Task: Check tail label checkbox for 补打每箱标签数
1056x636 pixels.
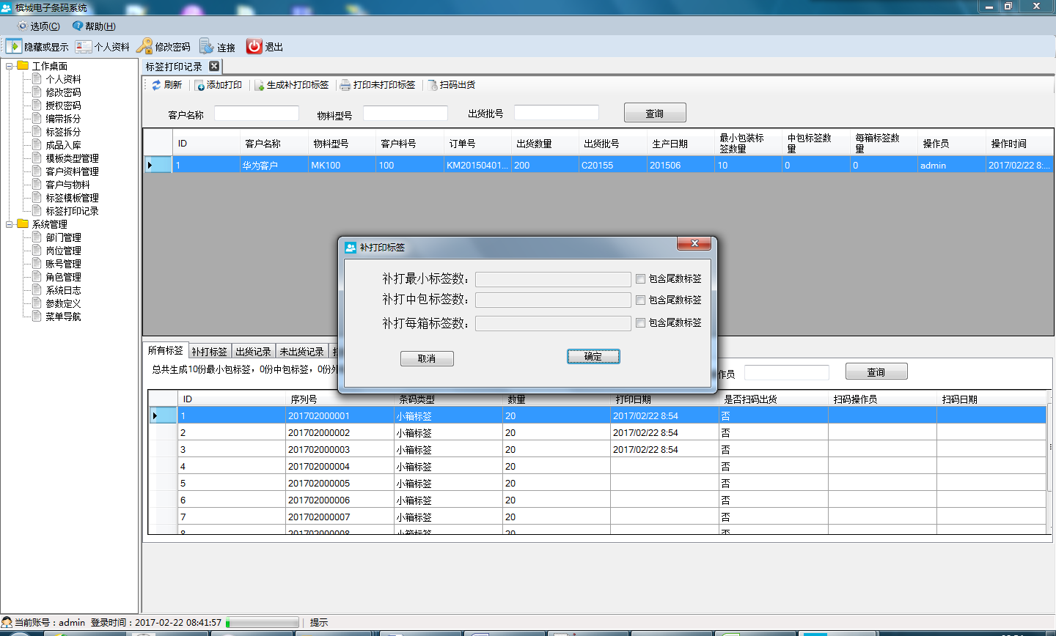Action: 641,322
